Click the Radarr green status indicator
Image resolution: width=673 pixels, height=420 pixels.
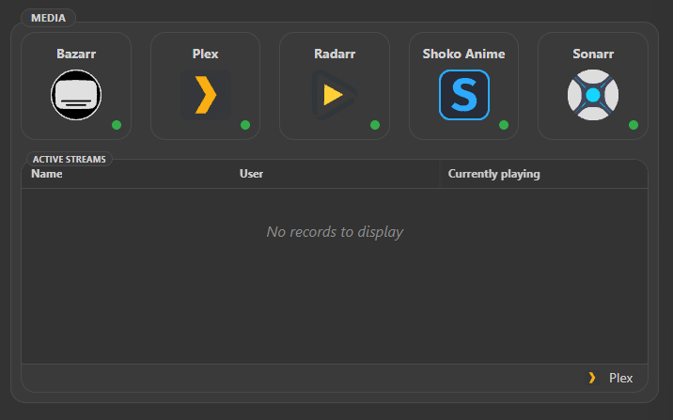375,125
